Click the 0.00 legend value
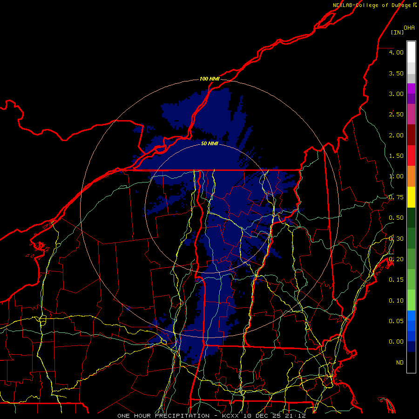Viewport: 419px width, 419px height. pos(396,342)
